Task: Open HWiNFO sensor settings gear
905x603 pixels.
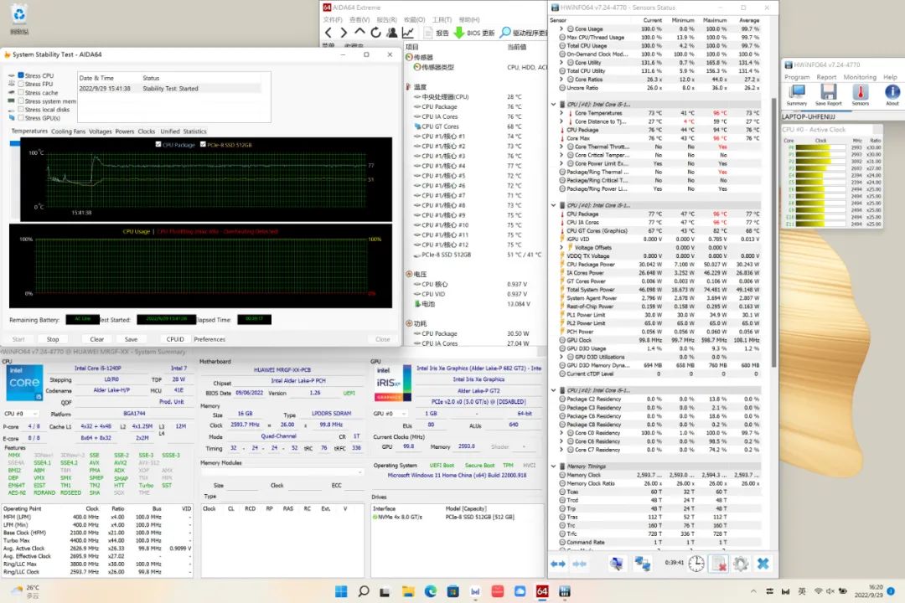Action: tap(741, 564)
